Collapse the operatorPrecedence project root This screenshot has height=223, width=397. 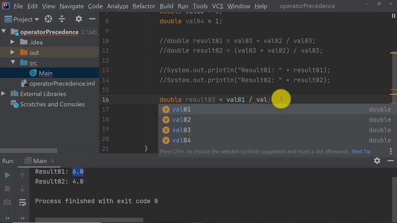coord(4,32)
